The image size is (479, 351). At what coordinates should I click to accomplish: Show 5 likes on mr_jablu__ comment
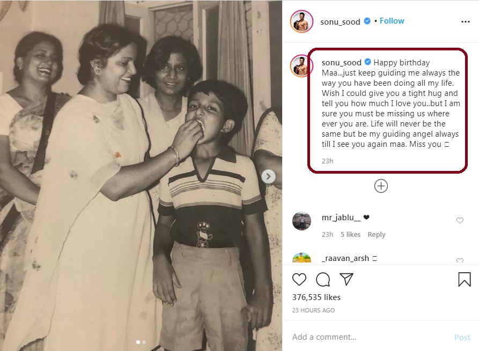coord(350,235)
